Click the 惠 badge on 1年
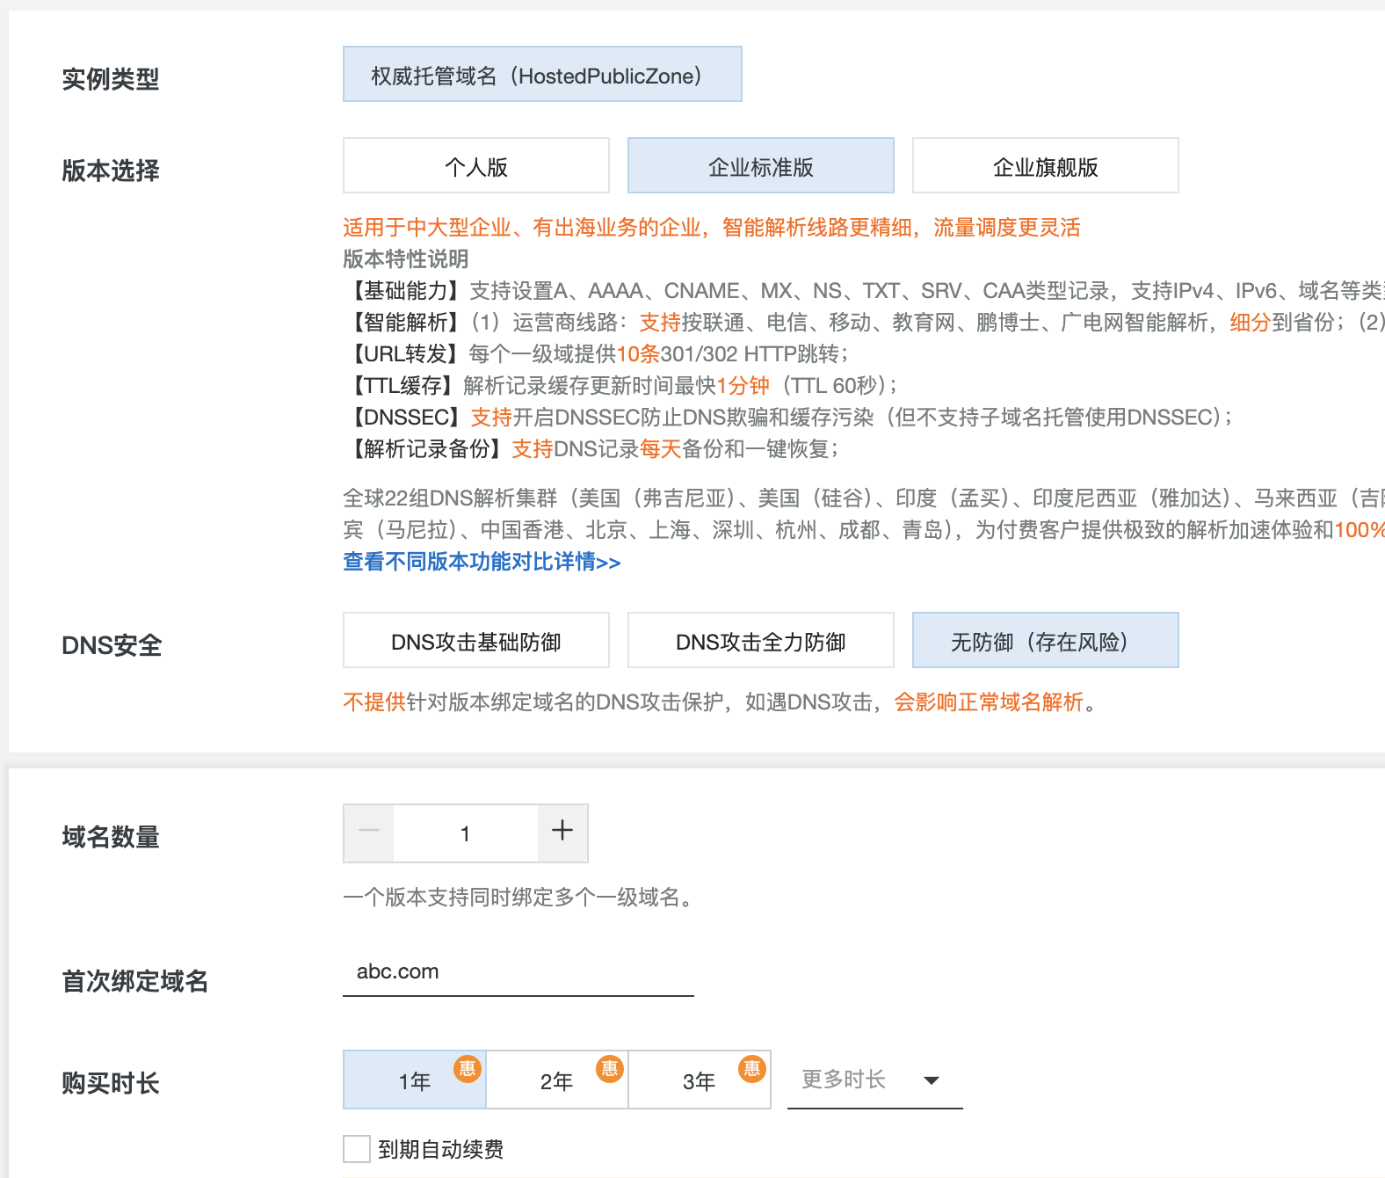Image resolution: width=1385 pixels, height=1178 pixels. pos(468,1068)
